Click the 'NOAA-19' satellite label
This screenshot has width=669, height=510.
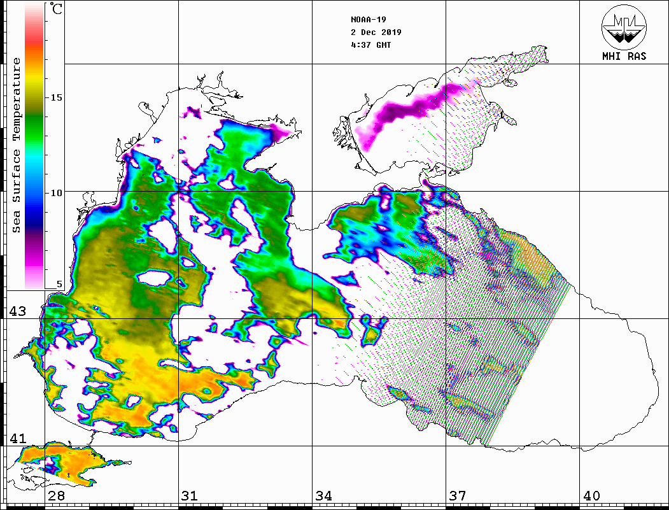[x=368, y=20]
